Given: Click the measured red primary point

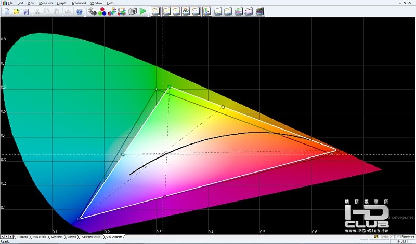Looking at the screenshot, I should [337, 150].
